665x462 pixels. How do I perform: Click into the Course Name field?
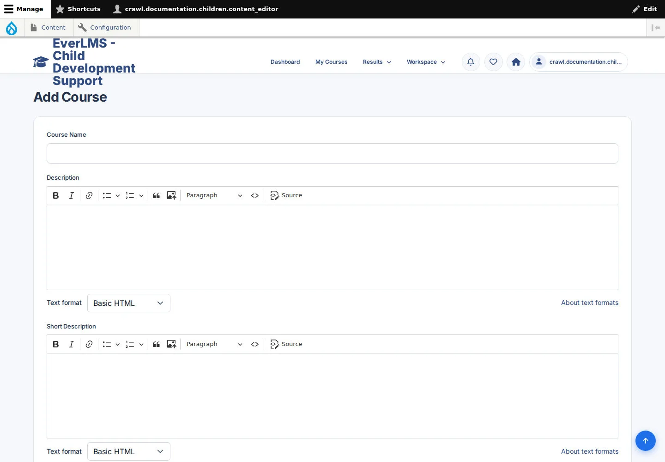click(x=332, y=153)
